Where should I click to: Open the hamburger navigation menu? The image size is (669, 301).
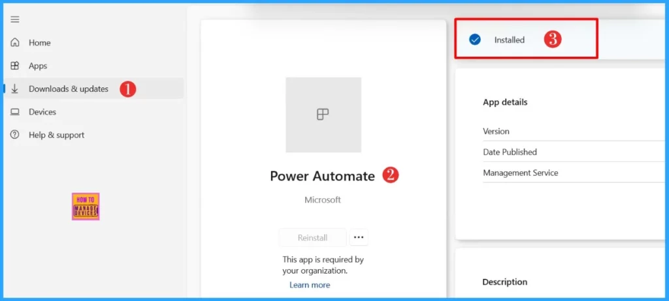pos(15,20)
